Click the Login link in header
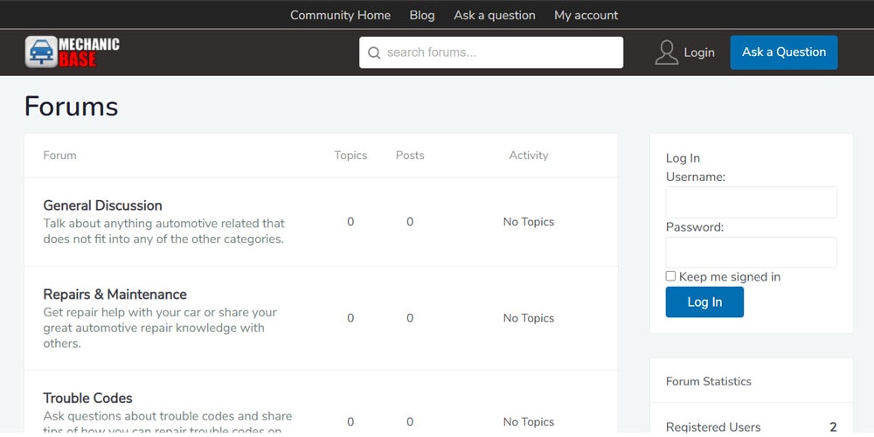The width and height of the screenshot is (874, 437). point(698,52)
